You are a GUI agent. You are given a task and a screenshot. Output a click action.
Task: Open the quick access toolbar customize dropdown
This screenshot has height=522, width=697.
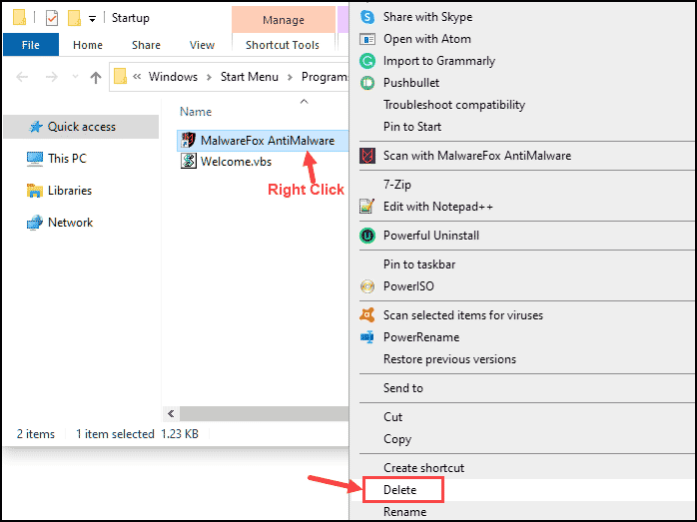pos(92,19)
